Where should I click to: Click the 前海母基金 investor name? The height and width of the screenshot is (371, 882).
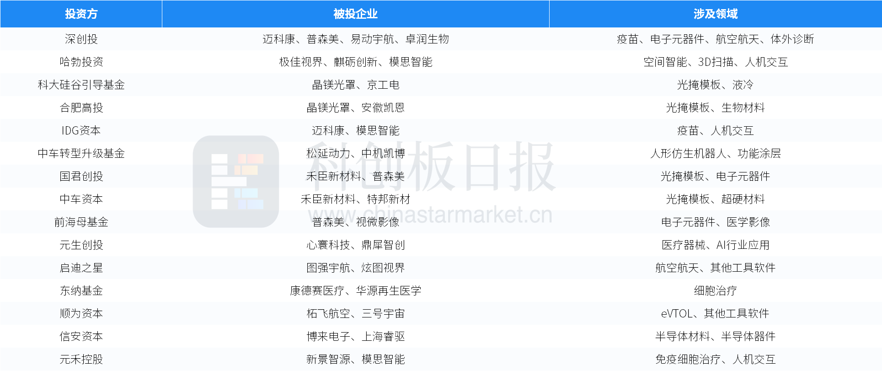[81, 222]
